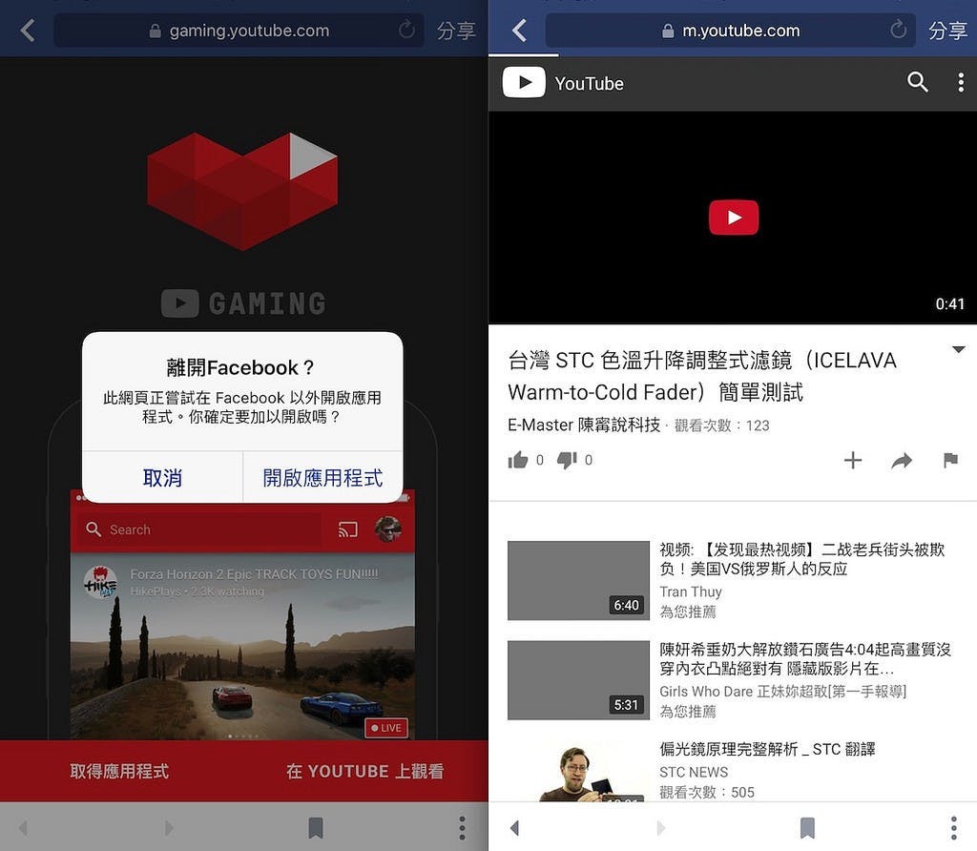This screenshot has height=851, width=977.
Task: Play the video with the red play button
Action: point(734,218)
